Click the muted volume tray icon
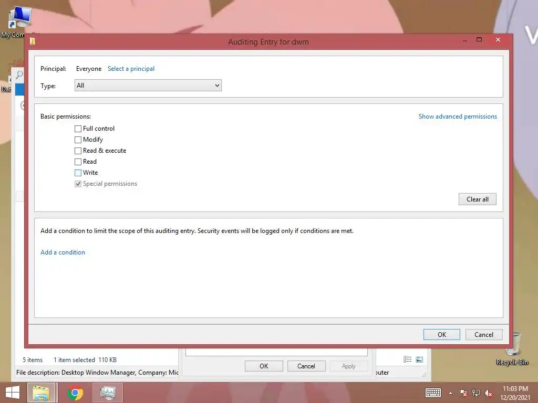The width and height of the screenshot is (538, 403). 489,393
